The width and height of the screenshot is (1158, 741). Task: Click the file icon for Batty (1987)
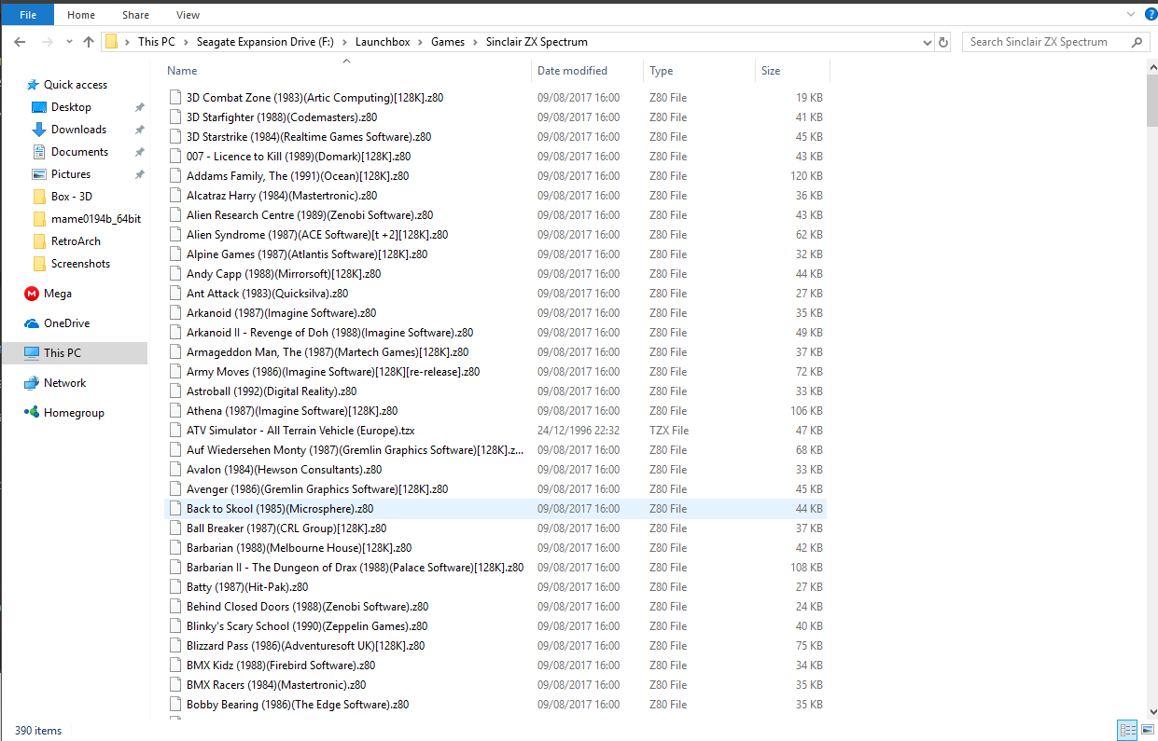click(175, 587)
